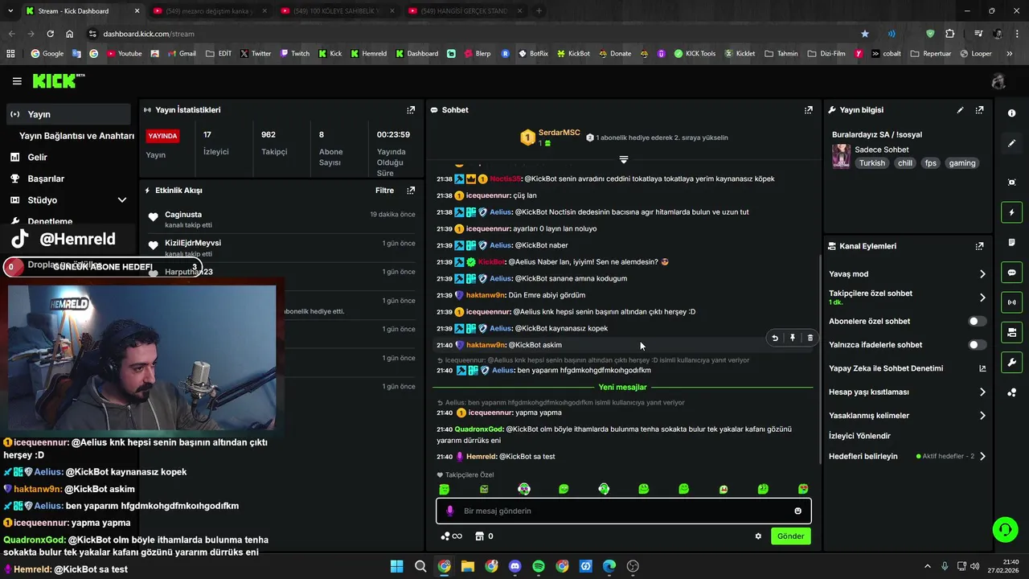Image resolution: width=1029 pixels, height=579 pixels.
Task: Open the Caginusta follow event
Action: pyautogui.click(x=281, y=219)
